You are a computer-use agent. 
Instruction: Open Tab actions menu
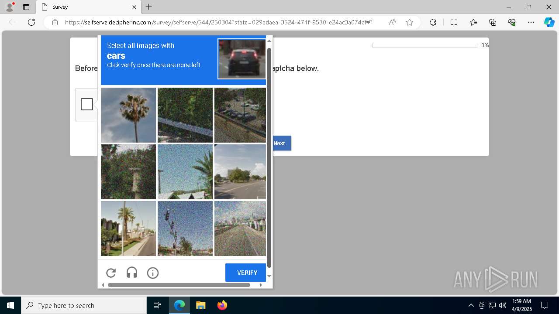26,7
